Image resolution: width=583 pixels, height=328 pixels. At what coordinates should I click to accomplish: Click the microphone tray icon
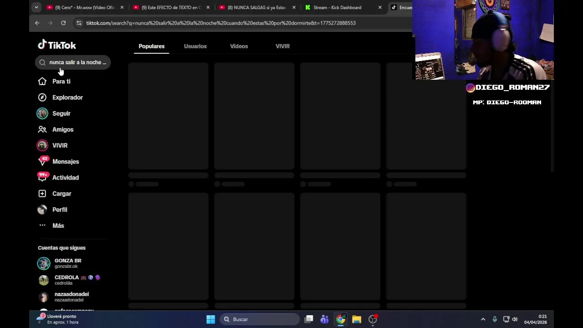click(495, 319)
